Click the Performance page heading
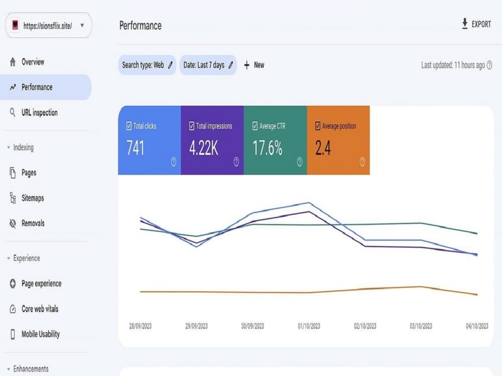The width and height of the screenshot is (502, 376). pos(141,26)
